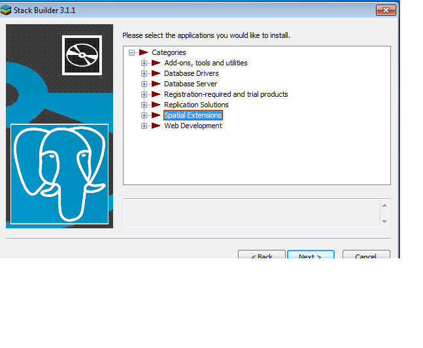Click the Spatial Extensions flag icon
This screenshot has width=423, height=348.
(x=156, y=115)
